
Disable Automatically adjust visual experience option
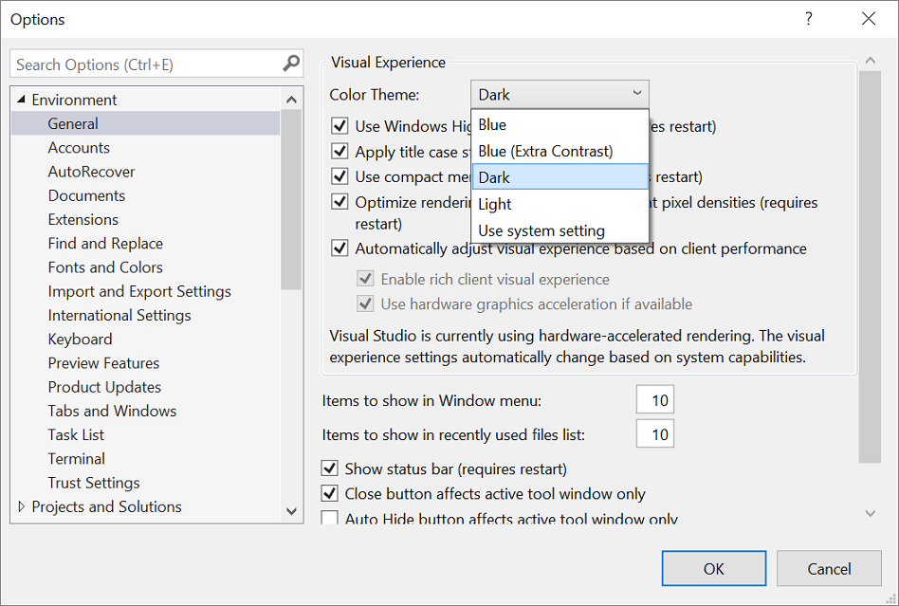tap(339, 248)
